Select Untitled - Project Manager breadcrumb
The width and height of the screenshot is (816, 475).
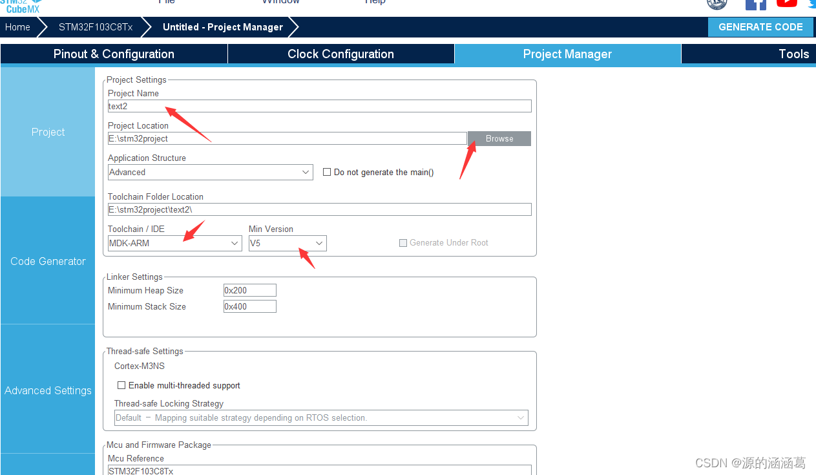[223, 27]
